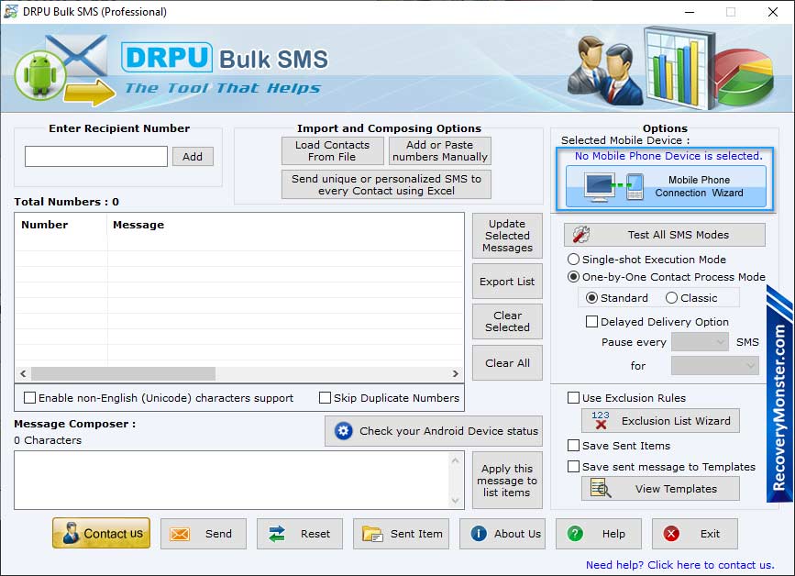Focus the Enter Recipient Number field
The width and height of the screenshot is (795, 576).
[96, 156]
